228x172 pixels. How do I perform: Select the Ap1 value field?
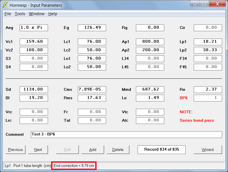(150, 42)
